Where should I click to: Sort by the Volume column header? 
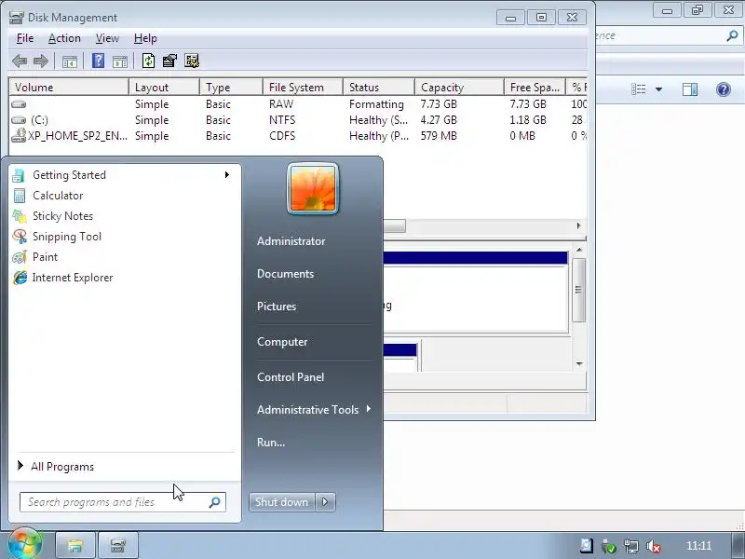(69, 88)
